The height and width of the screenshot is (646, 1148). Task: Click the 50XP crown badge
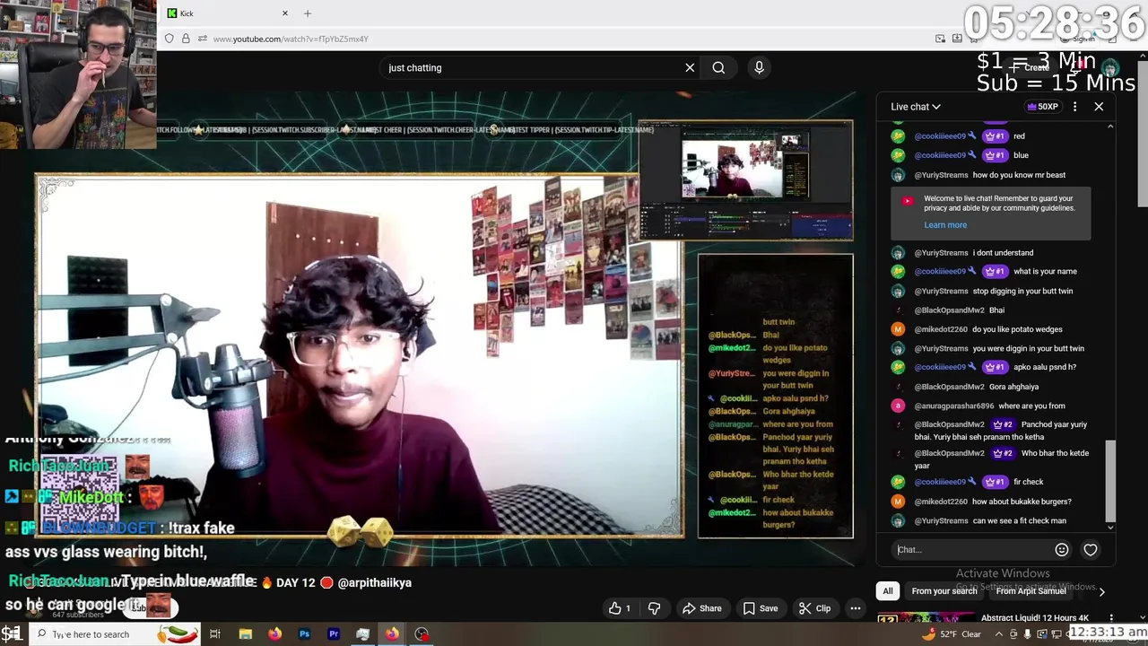pos(1042,107)
